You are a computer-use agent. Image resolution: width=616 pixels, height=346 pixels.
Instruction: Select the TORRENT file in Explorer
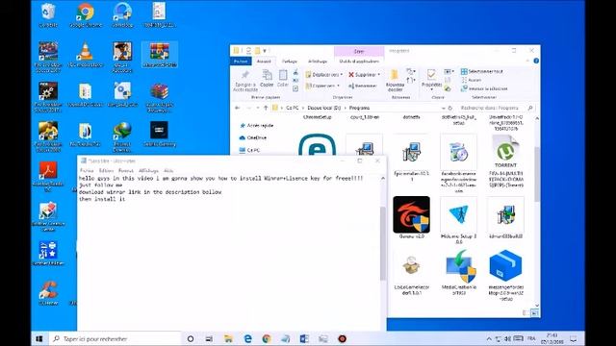point(505,161)
